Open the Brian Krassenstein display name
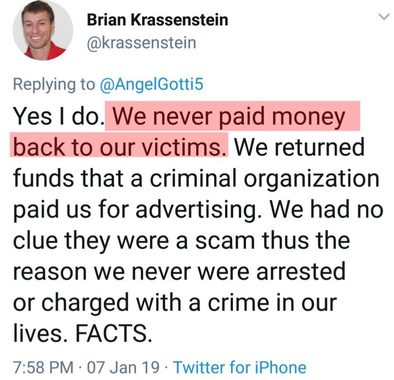Viewport: 394px width, 380px height. point(157,20)
